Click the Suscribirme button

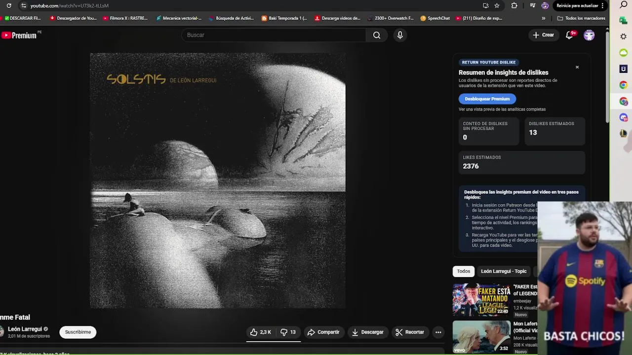(x=78, y=332)
